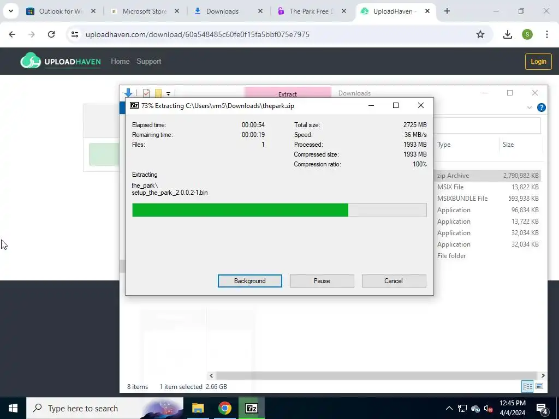Reload the UploadHaven page
This screenshot has height=419, width=559.
point(51,34)
